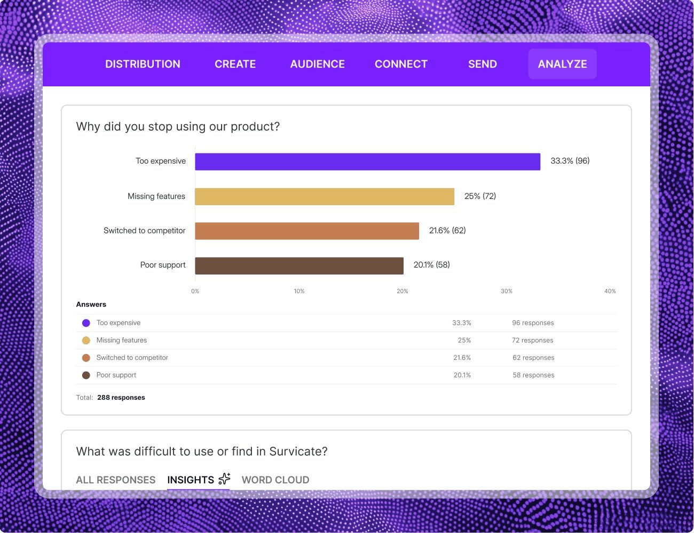The image size is (694, 533).
Task: Click "Switched to competitor" in the answers table
Action: tap(132, 358)
